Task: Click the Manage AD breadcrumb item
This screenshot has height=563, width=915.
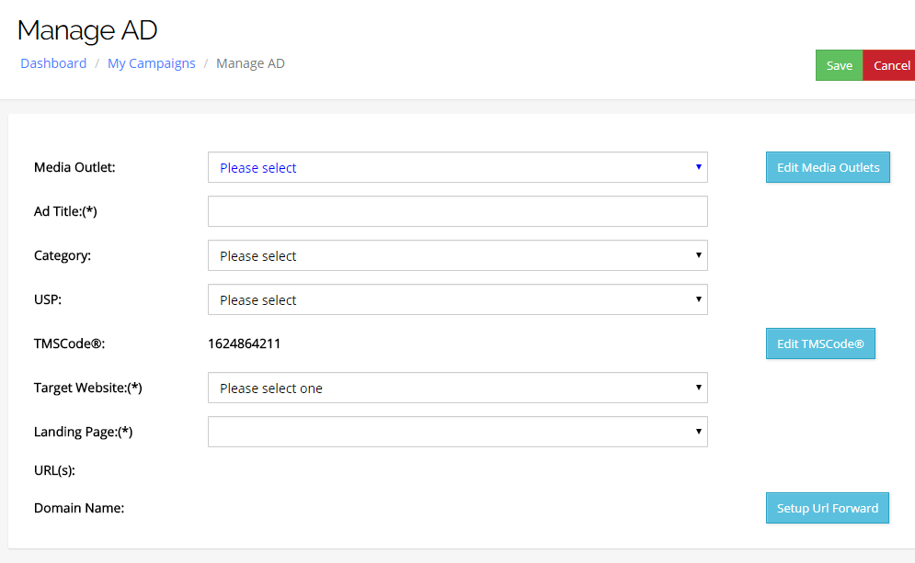Action: (250, 63)
